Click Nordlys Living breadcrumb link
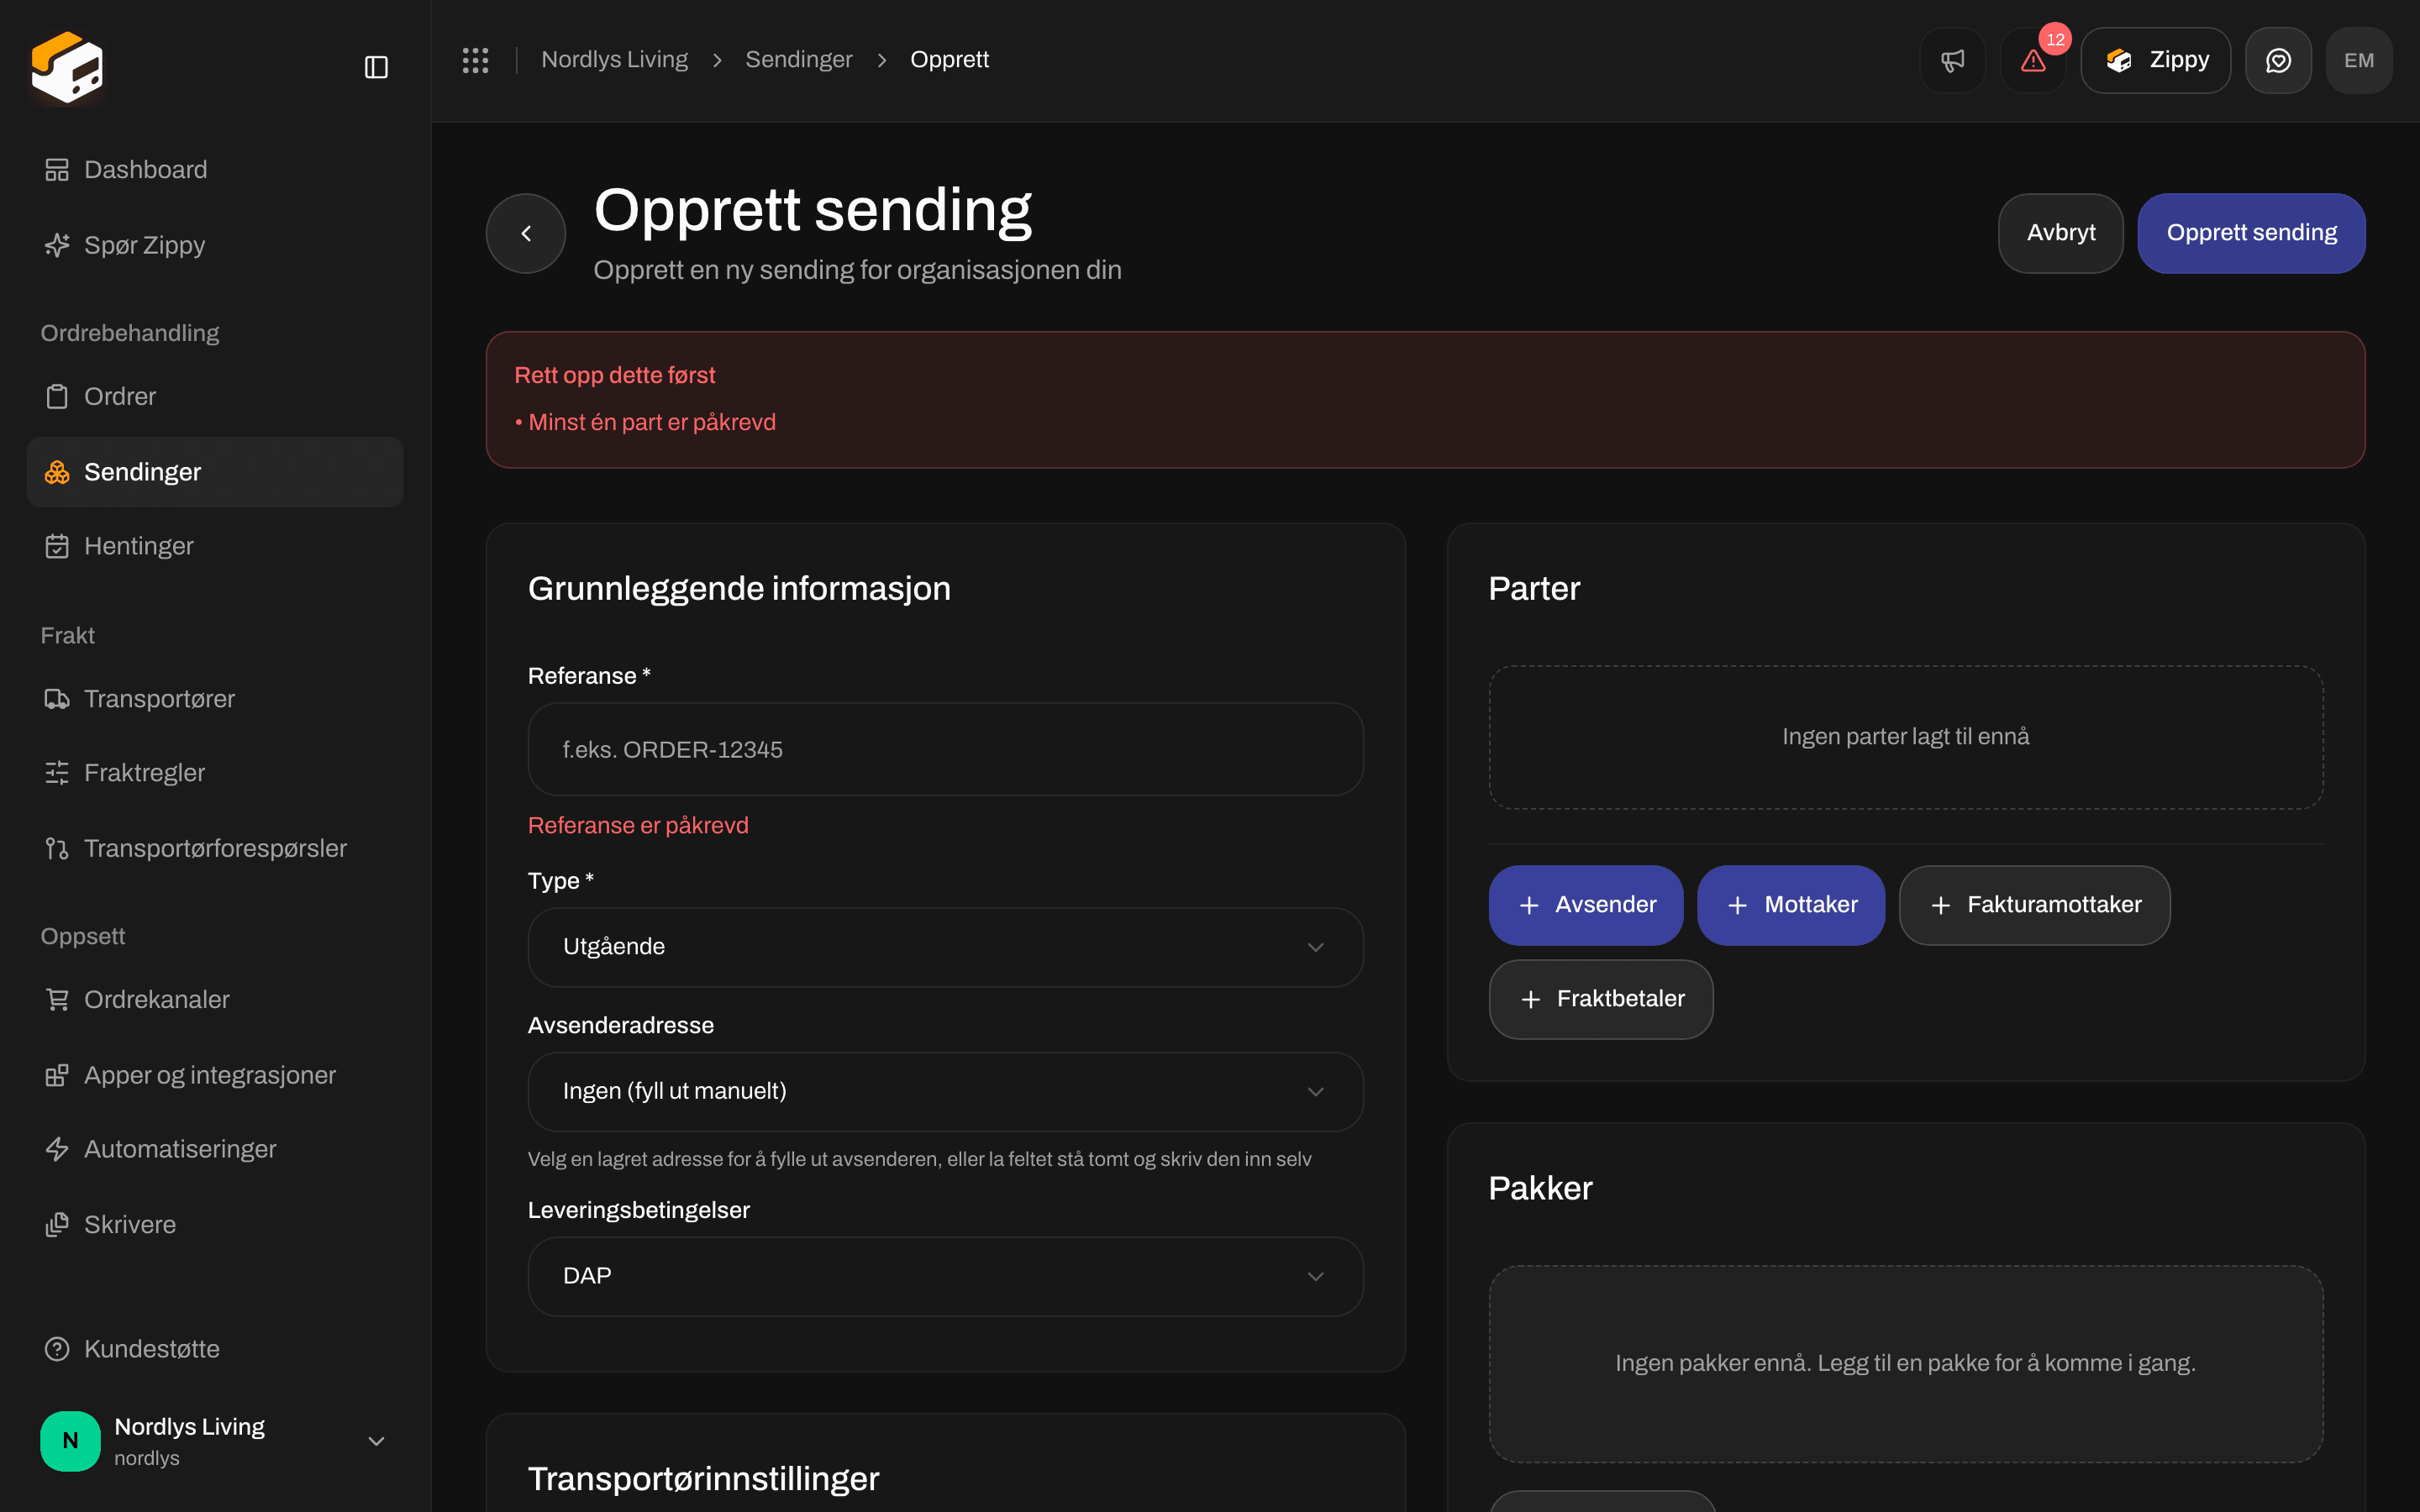Image resolution: width=2420 pixels, height=1512 pixels. (614, 60)
